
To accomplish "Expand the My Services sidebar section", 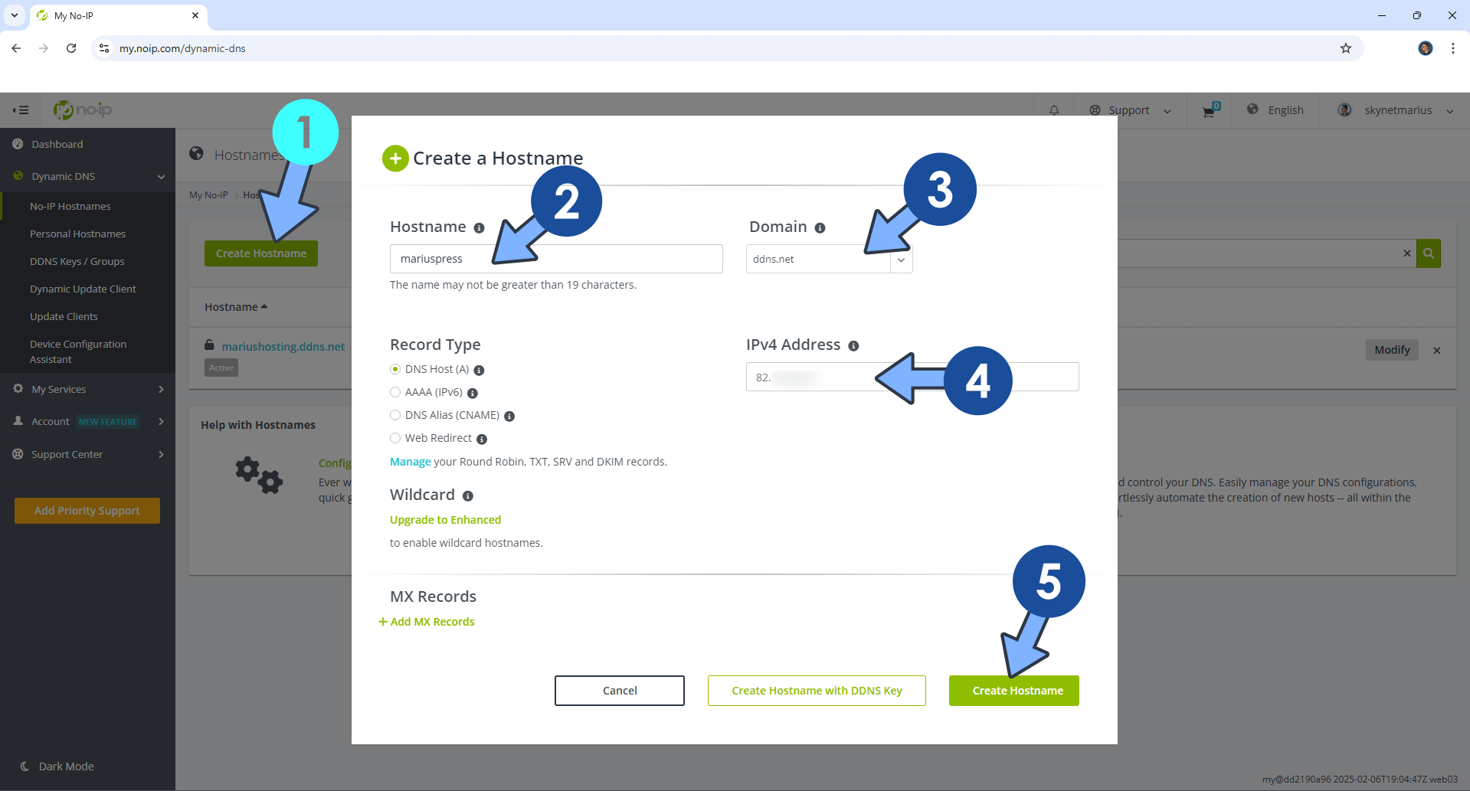I will 88,389.
